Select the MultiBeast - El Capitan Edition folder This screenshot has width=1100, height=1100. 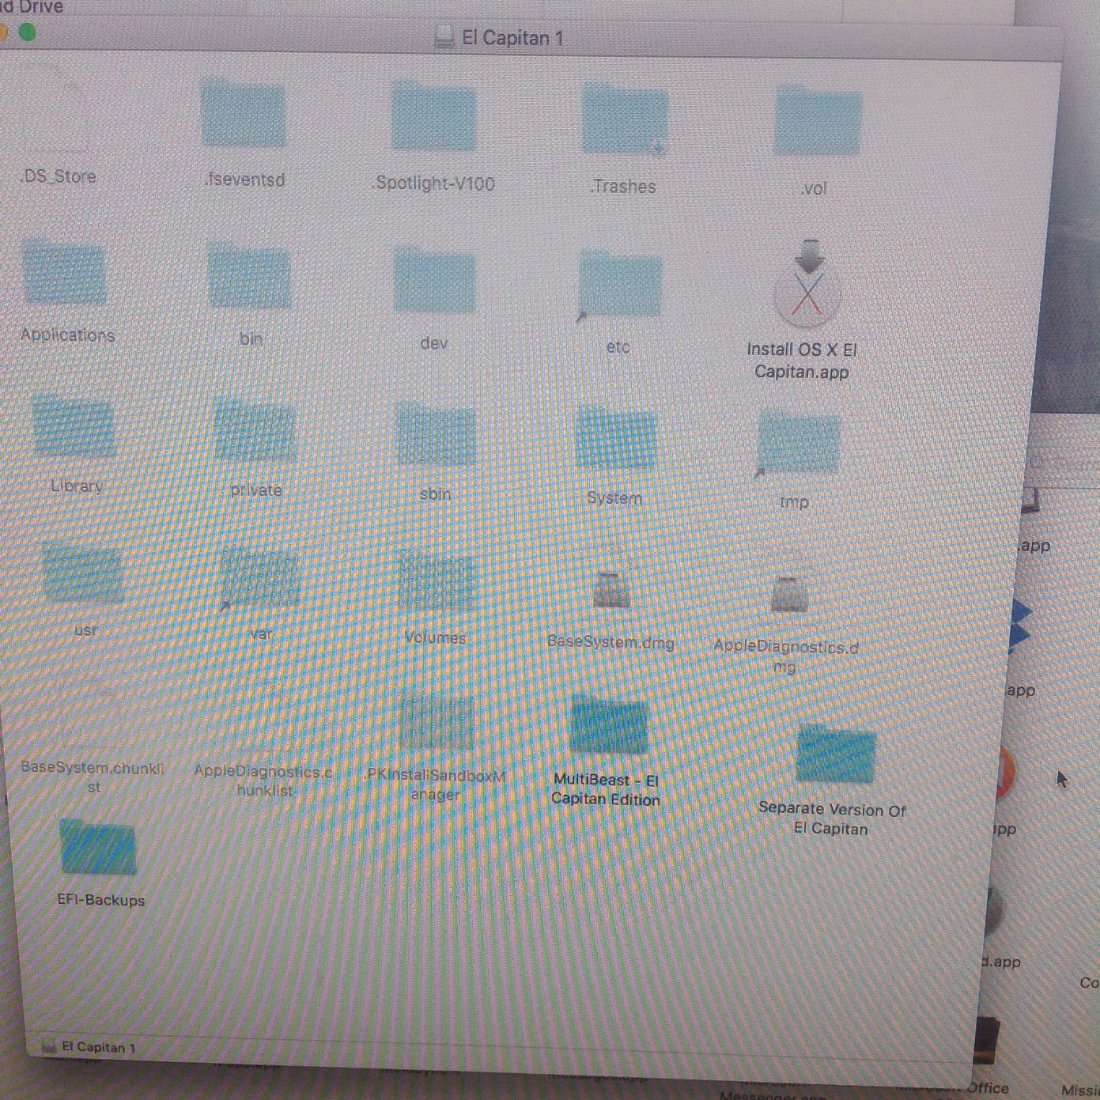[609, 726]
